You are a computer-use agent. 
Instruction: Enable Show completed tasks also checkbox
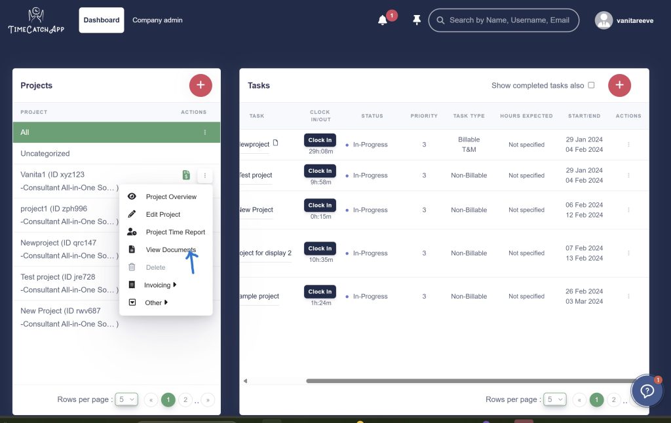click(x=591, y=85)
